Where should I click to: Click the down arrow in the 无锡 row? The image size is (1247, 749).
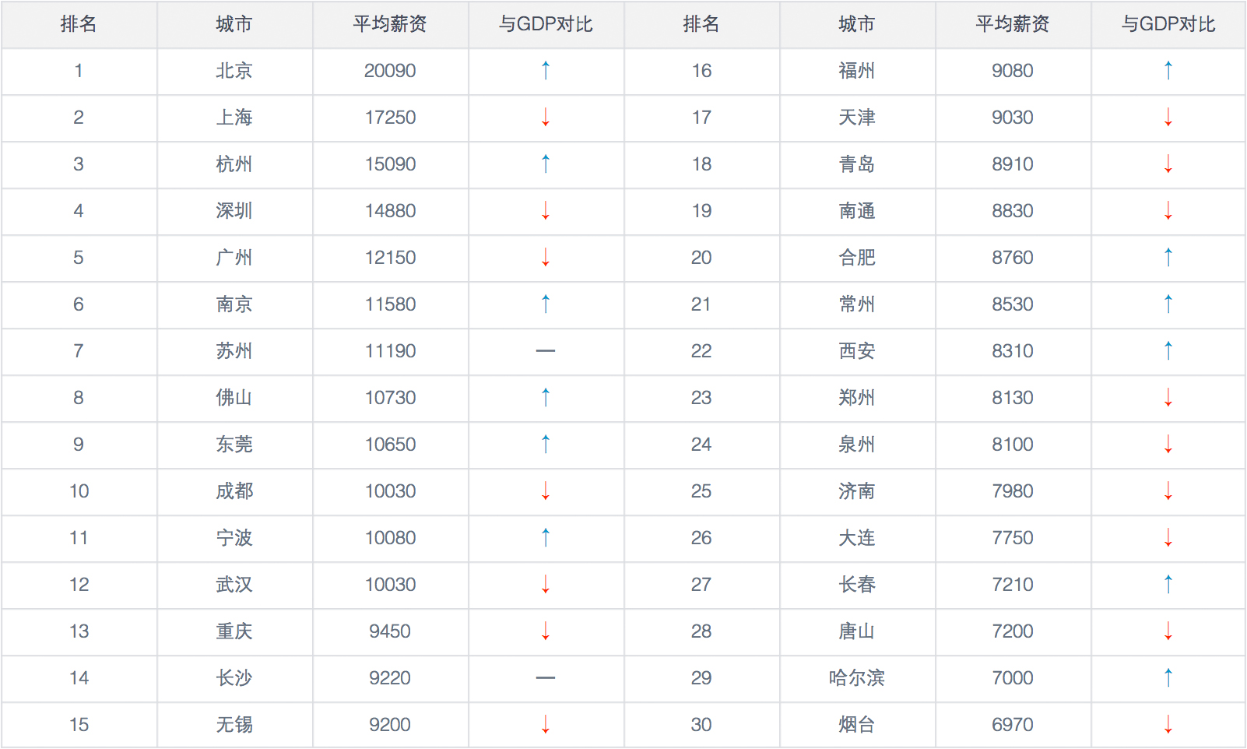(546, 725)
